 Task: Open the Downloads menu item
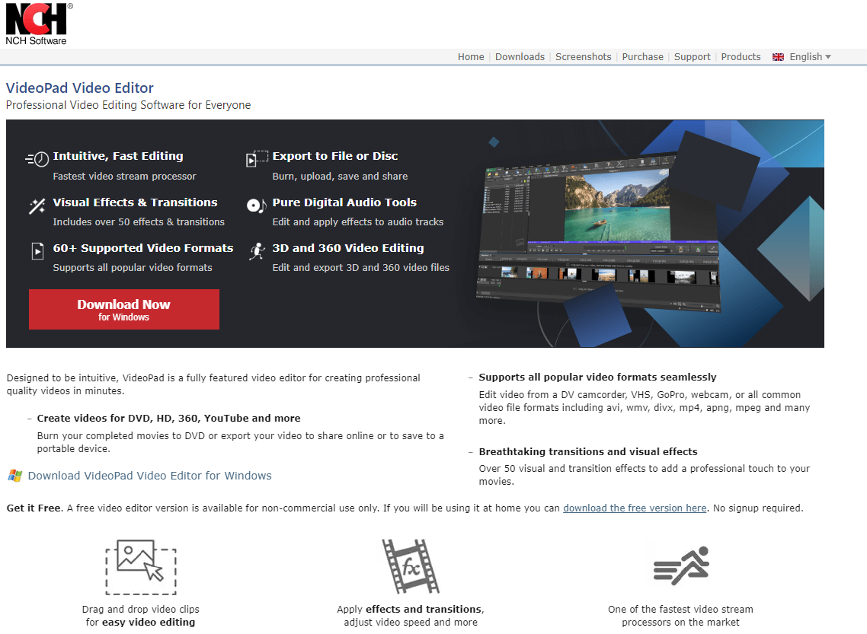tap(520, 57)
